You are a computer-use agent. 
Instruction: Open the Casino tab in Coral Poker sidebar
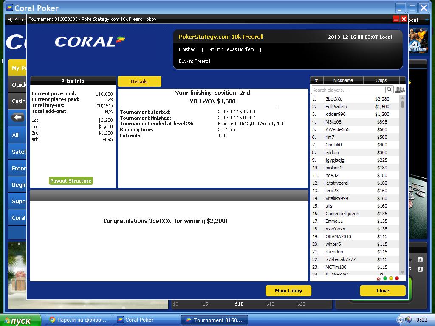[17, 101]
